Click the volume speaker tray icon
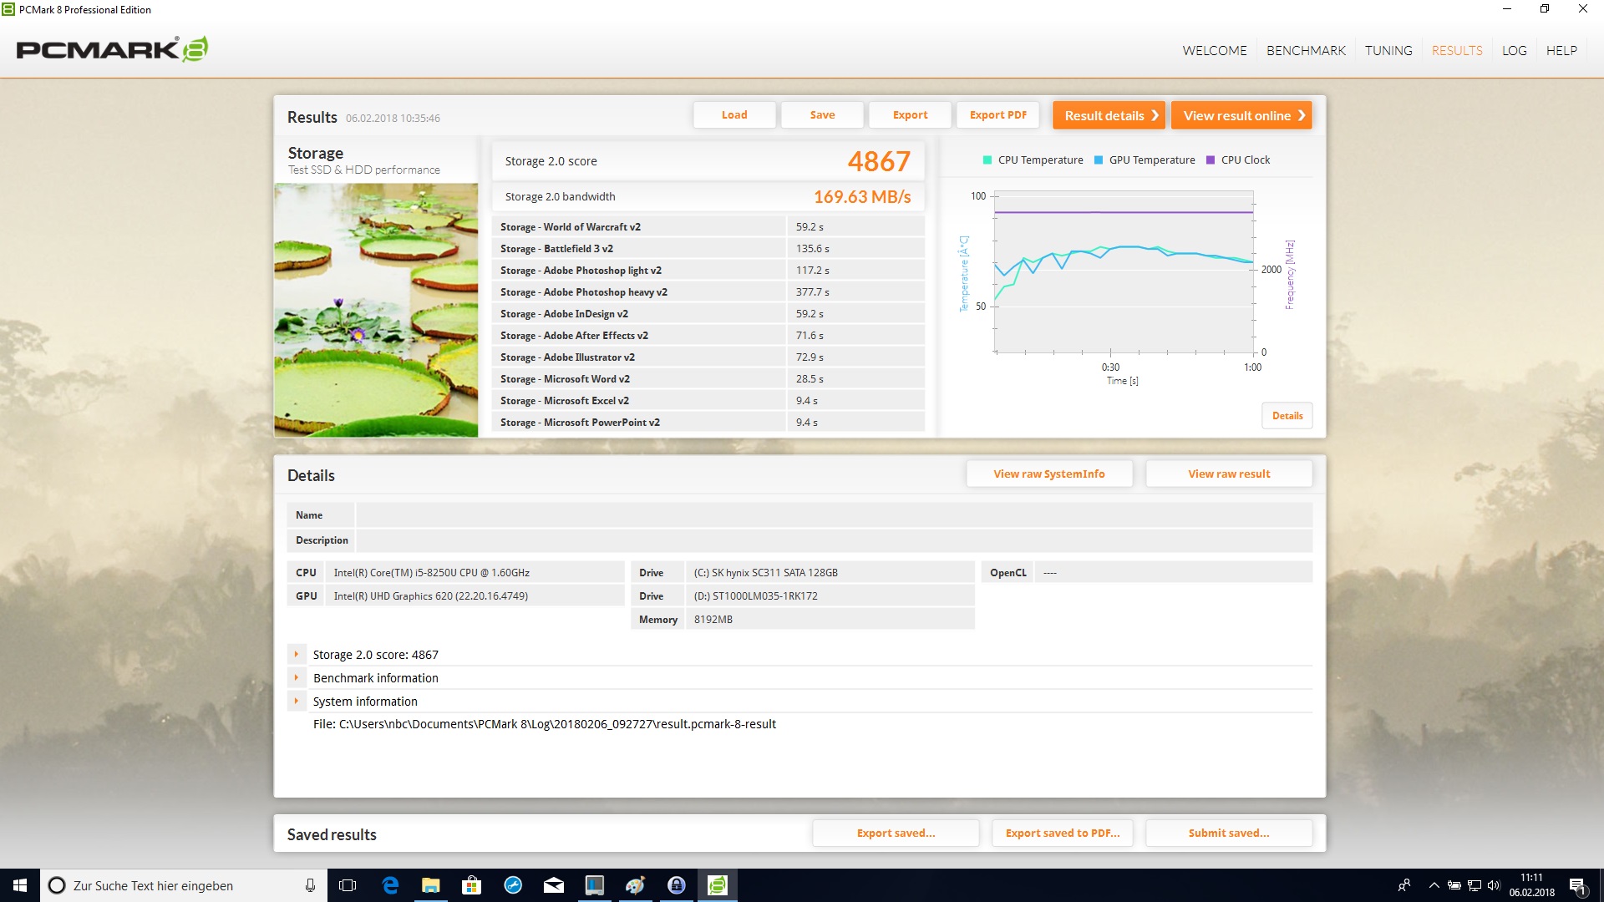This screenshot has height=902, width=1604. 1494,885
